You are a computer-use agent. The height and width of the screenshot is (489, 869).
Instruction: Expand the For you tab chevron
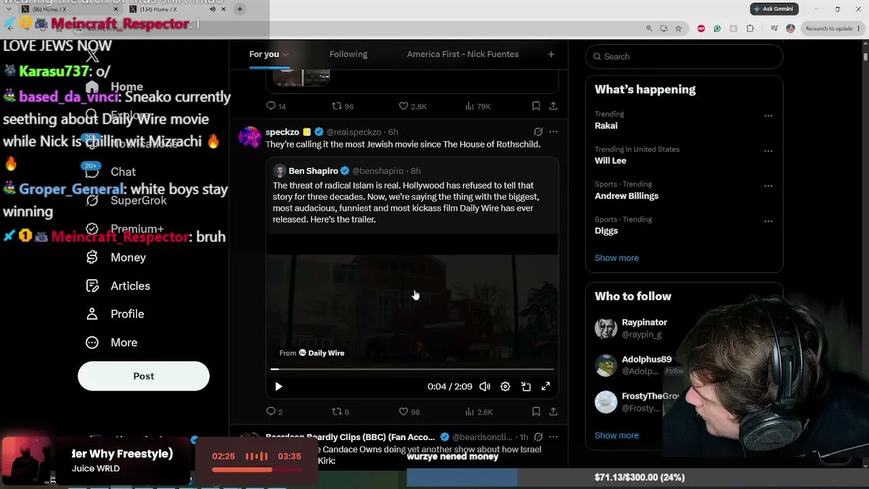[x=286, y=54]
